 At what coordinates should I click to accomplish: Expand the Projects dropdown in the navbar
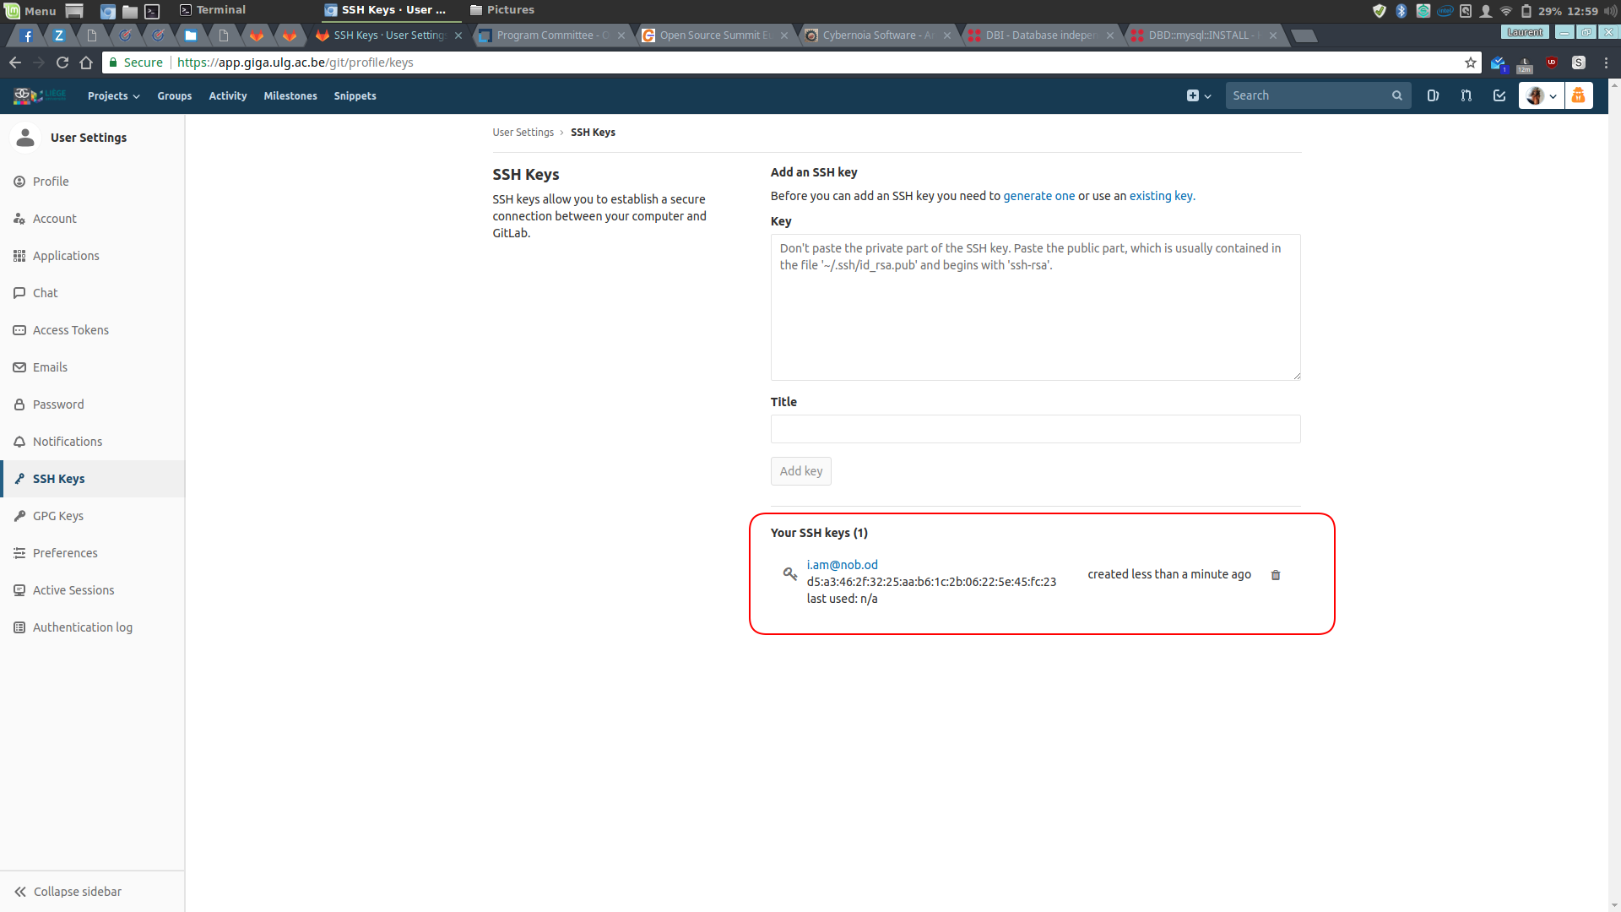click(x=113, y=96)
